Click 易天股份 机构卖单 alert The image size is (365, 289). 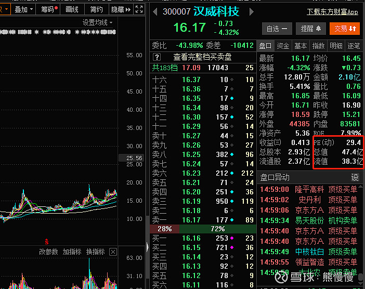pyautogui.click(x=308, y=220)
